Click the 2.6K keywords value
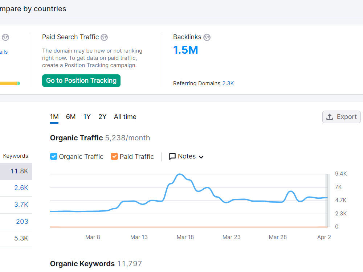 [x=21, y=188]
